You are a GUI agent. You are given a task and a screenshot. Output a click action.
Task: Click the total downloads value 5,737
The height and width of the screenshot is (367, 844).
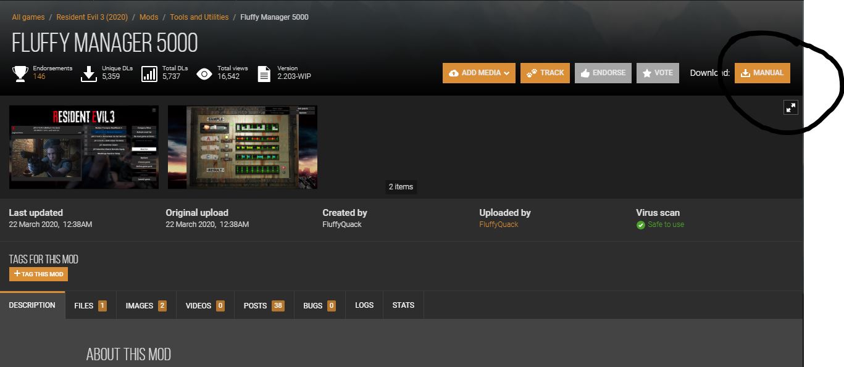[x=172, y=76]
